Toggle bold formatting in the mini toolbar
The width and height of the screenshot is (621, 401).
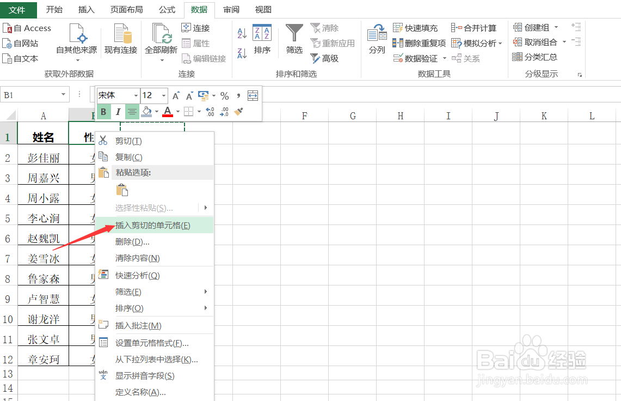(103, 111)
